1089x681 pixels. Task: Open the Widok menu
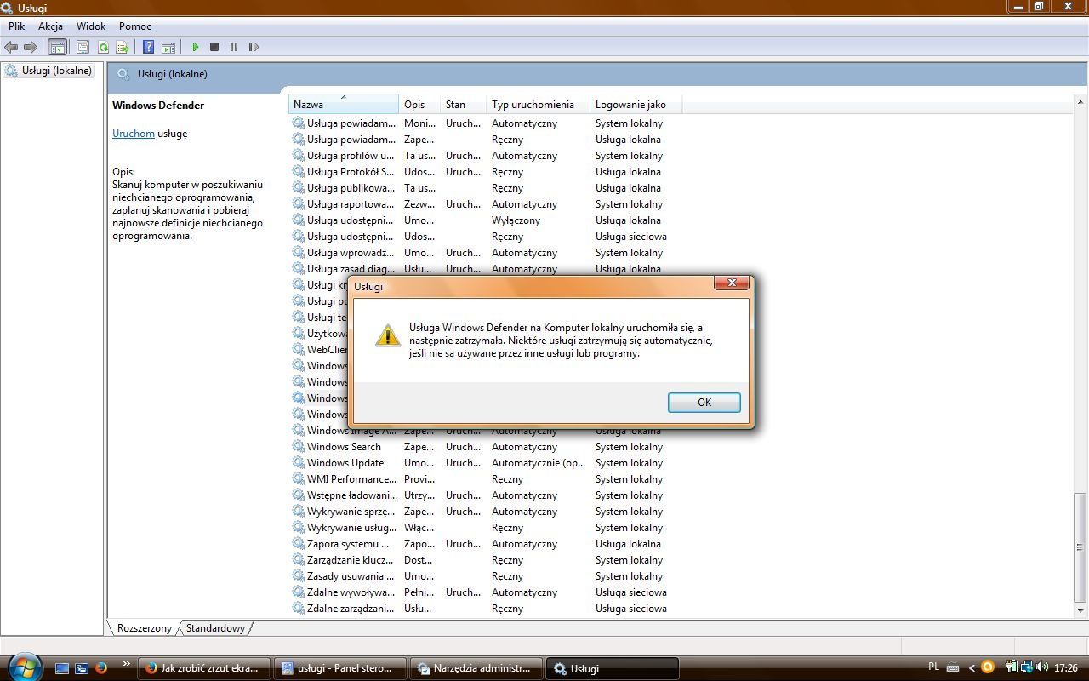click(x=91, y=26)
